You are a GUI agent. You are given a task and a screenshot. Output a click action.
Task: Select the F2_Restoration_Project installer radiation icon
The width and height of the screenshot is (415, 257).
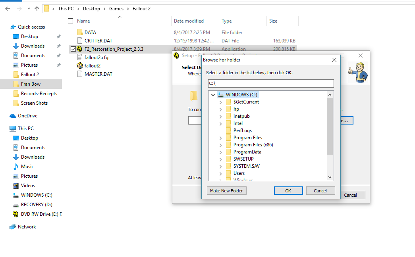pos(79,49)
